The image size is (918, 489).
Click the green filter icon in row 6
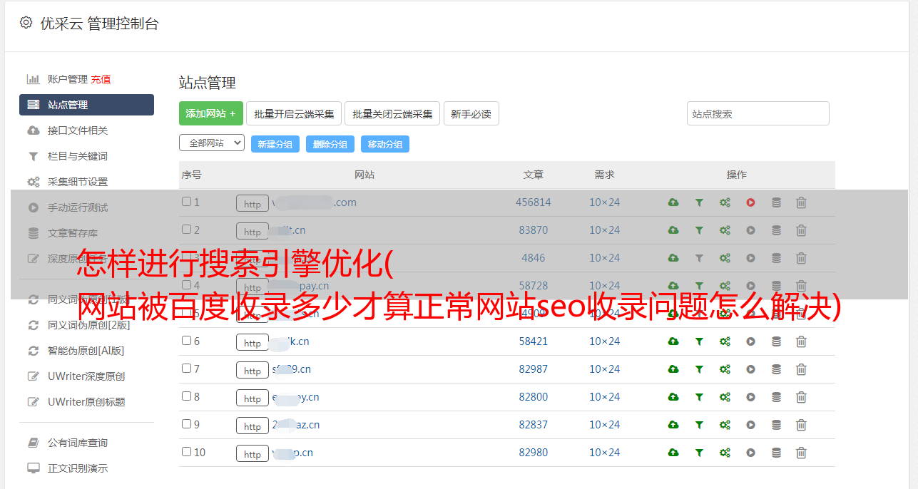tap(699, 341)
